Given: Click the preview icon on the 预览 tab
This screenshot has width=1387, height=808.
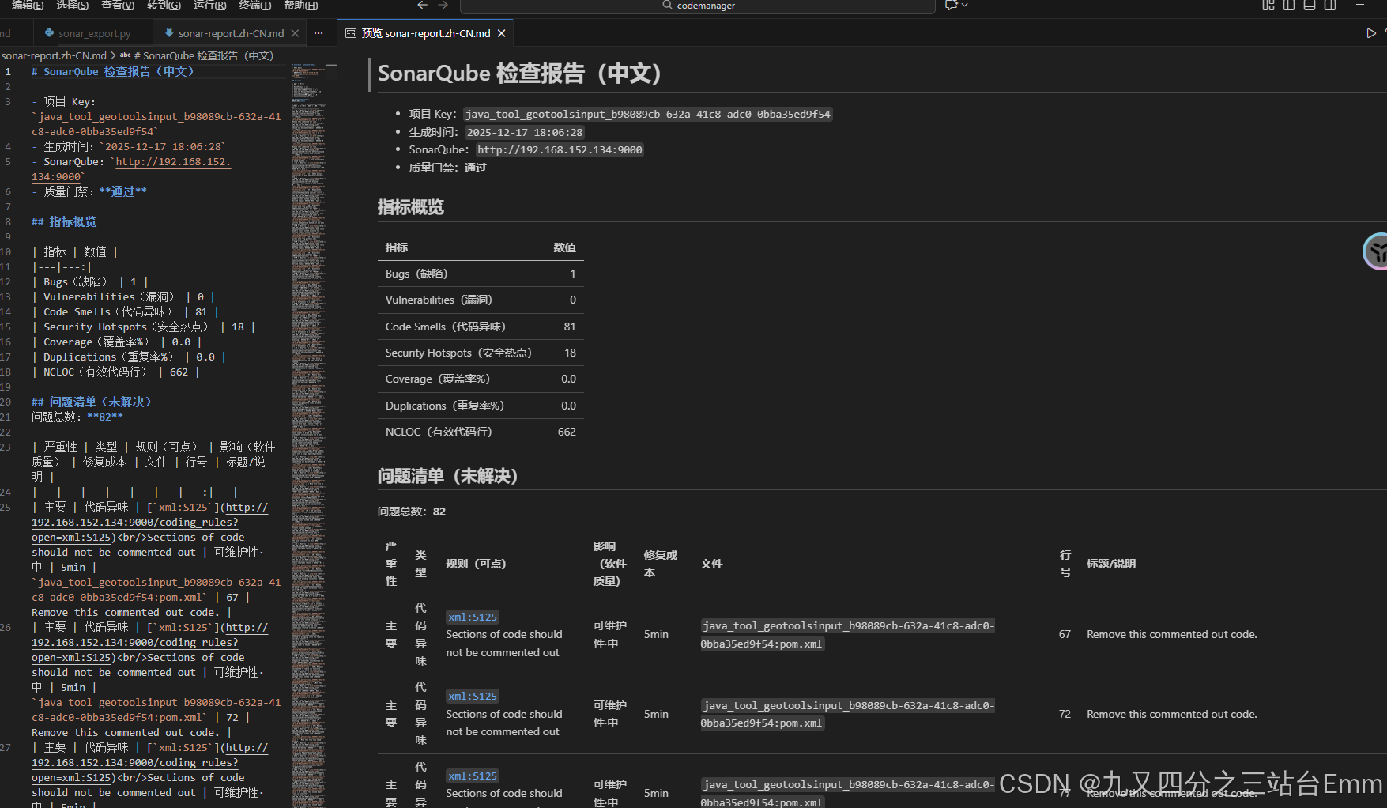Looking at the screenshot, I should (x=351, y=33).
